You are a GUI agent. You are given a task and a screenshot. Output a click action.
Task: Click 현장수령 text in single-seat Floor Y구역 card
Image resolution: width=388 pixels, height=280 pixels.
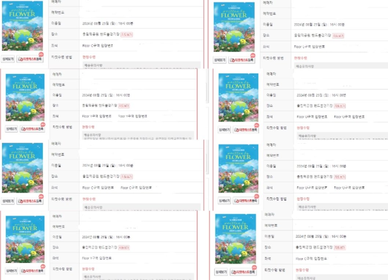(x=88, y=269)
